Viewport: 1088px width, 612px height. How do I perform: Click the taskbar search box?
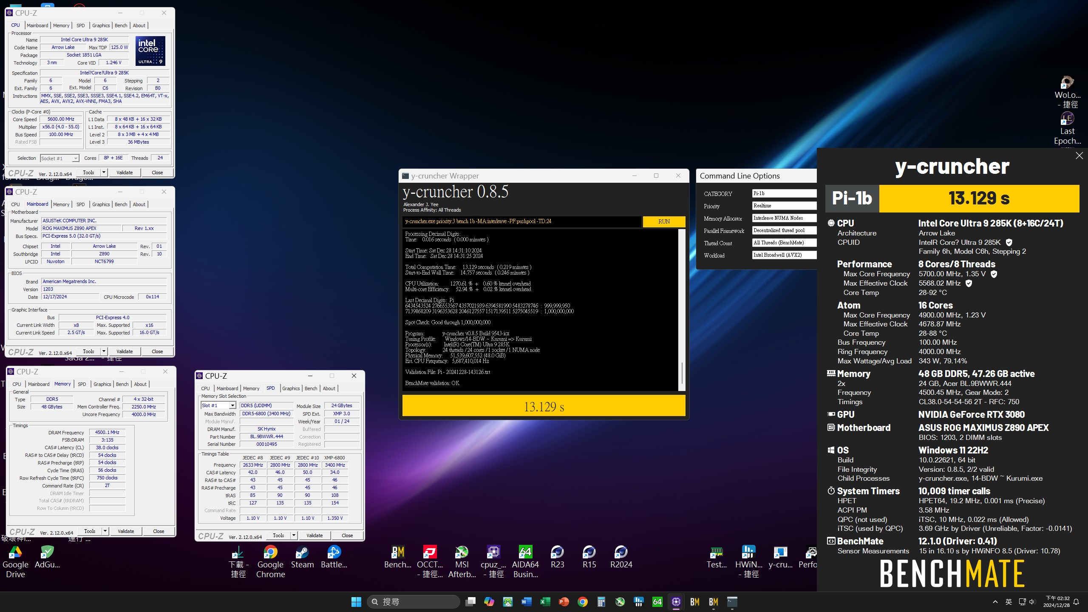(x=414, y=602)
